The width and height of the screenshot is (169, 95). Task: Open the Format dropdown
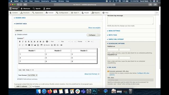point(82,42)
